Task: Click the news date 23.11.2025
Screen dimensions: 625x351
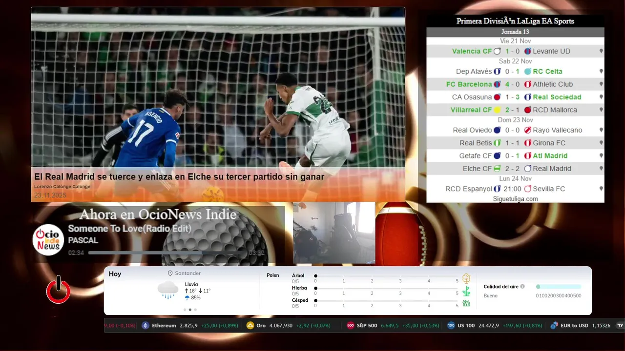Action: (x=50, y=195)
